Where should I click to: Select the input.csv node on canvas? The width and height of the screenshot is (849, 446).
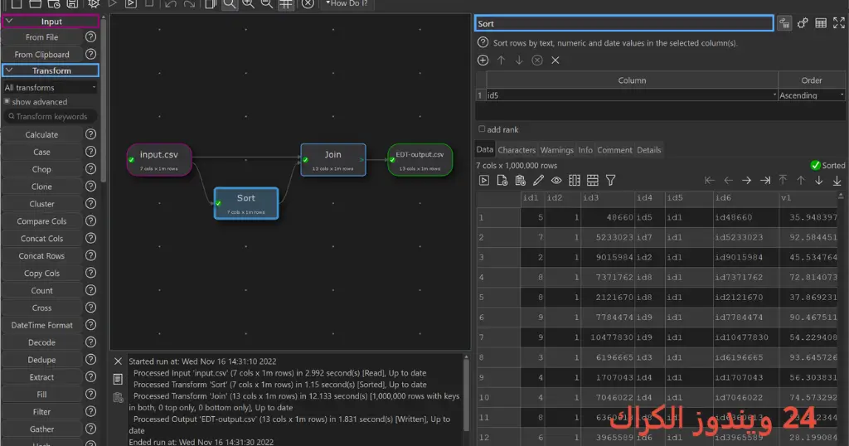pos(159,160)
